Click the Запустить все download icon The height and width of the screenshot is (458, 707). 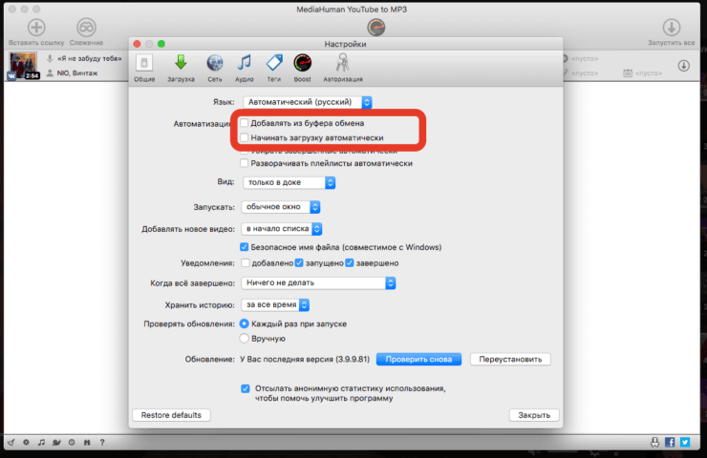click(671, 28)
